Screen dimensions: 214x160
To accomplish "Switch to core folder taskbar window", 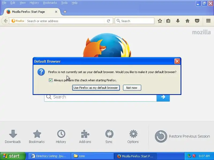I will pyautogui.click(x=92, y=156).
